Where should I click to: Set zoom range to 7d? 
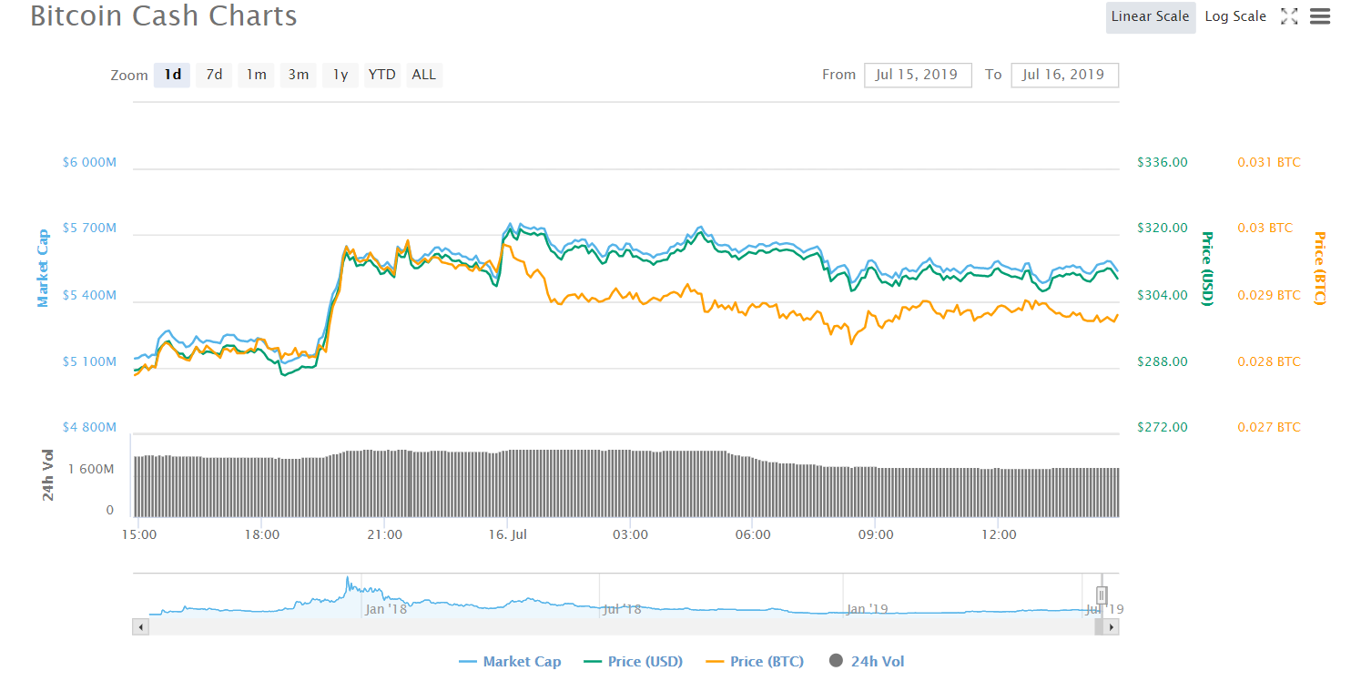pos(214,75)
